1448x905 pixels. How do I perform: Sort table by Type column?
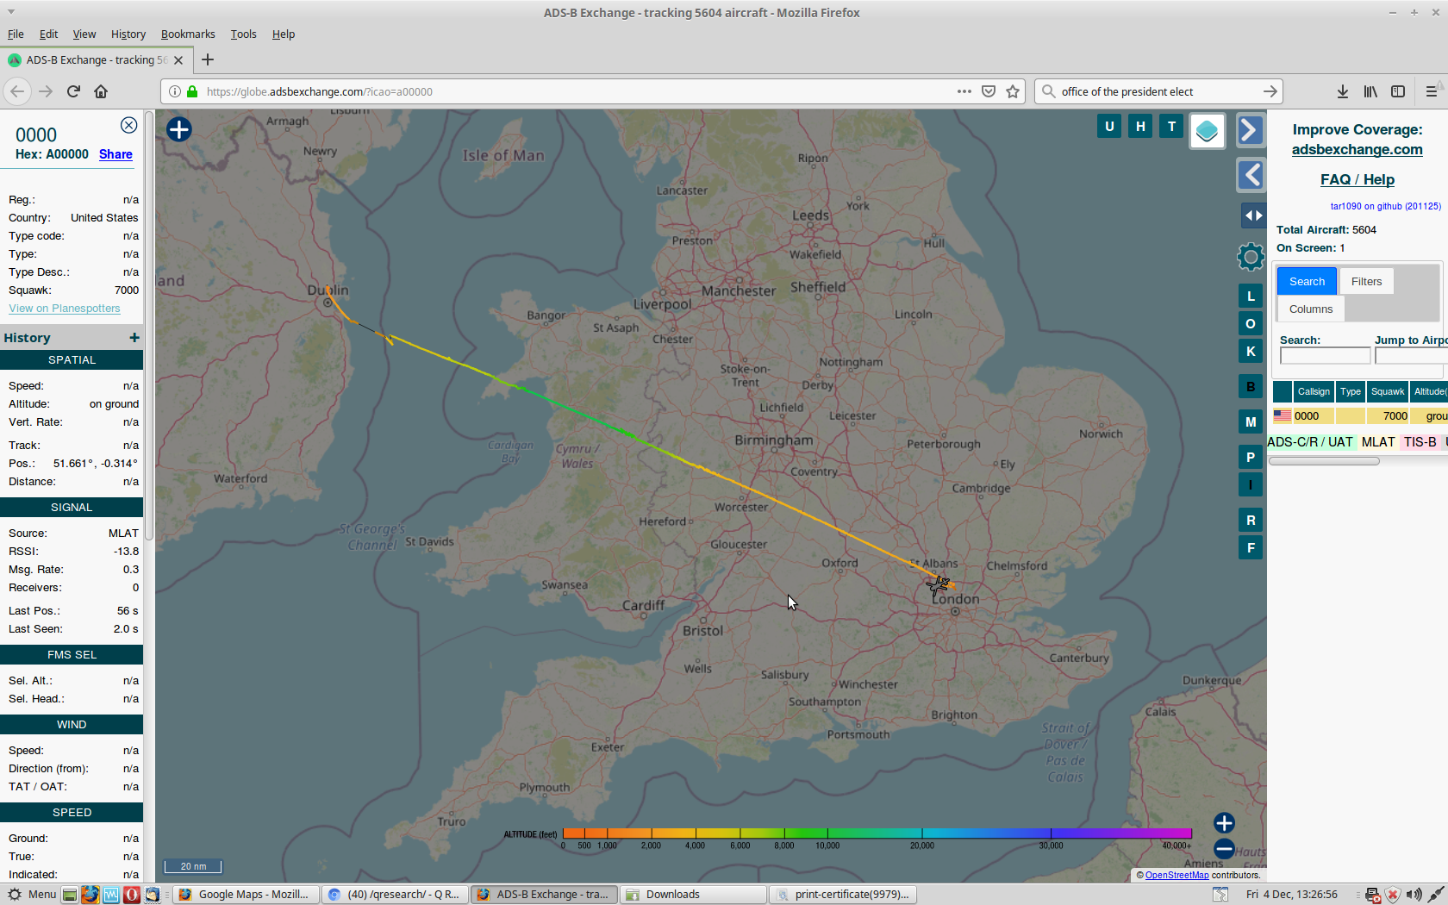1351,391
